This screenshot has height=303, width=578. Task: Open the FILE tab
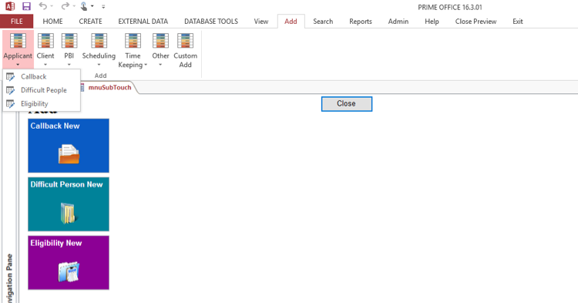(x=17, y=22)
